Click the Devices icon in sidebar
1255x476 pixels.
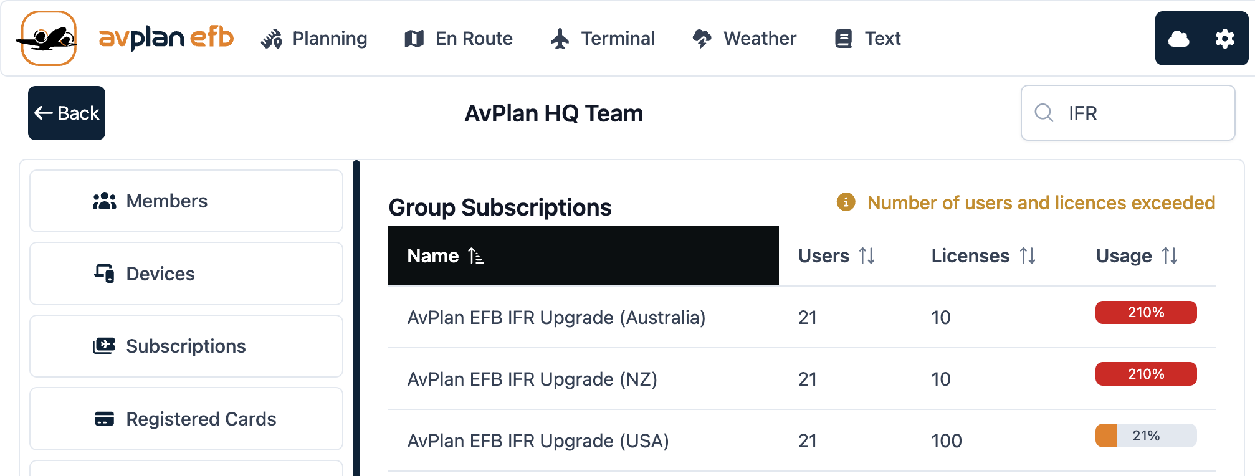click(x=104, y=274)
